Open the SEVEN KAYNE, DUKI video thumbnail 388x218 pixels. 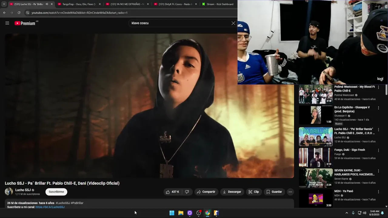point(316,178)
